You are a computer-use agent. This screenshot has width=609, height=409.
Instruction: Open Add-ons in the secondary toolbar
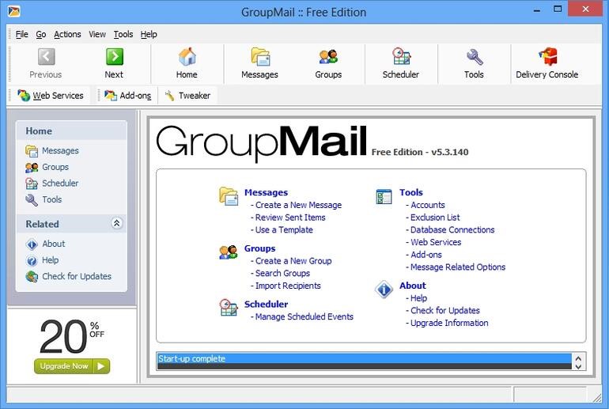[128, 96]
